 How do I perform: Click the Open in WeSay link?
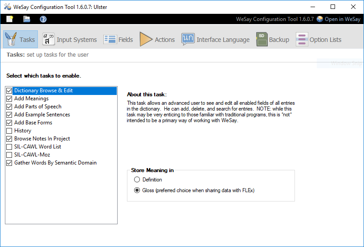343,19
